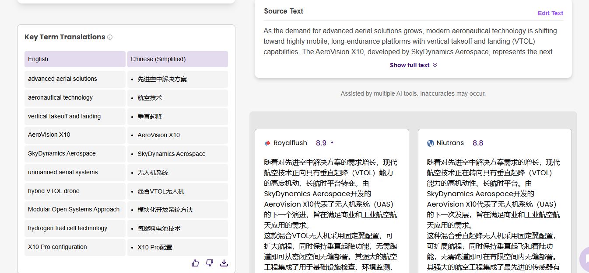The height and width of the screenshot is (273, 589).
Task: Select the Chinese (Simplified) column header
Action: (x=177, y=59)
